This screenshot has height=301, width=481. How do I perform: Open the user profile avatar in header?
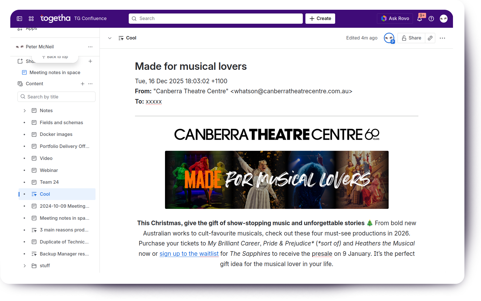[x=444, y=19]
